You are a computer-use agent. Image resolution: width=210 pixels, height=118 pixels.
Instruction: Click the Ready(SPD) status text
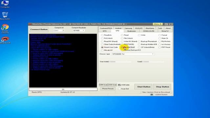[37, 92]
